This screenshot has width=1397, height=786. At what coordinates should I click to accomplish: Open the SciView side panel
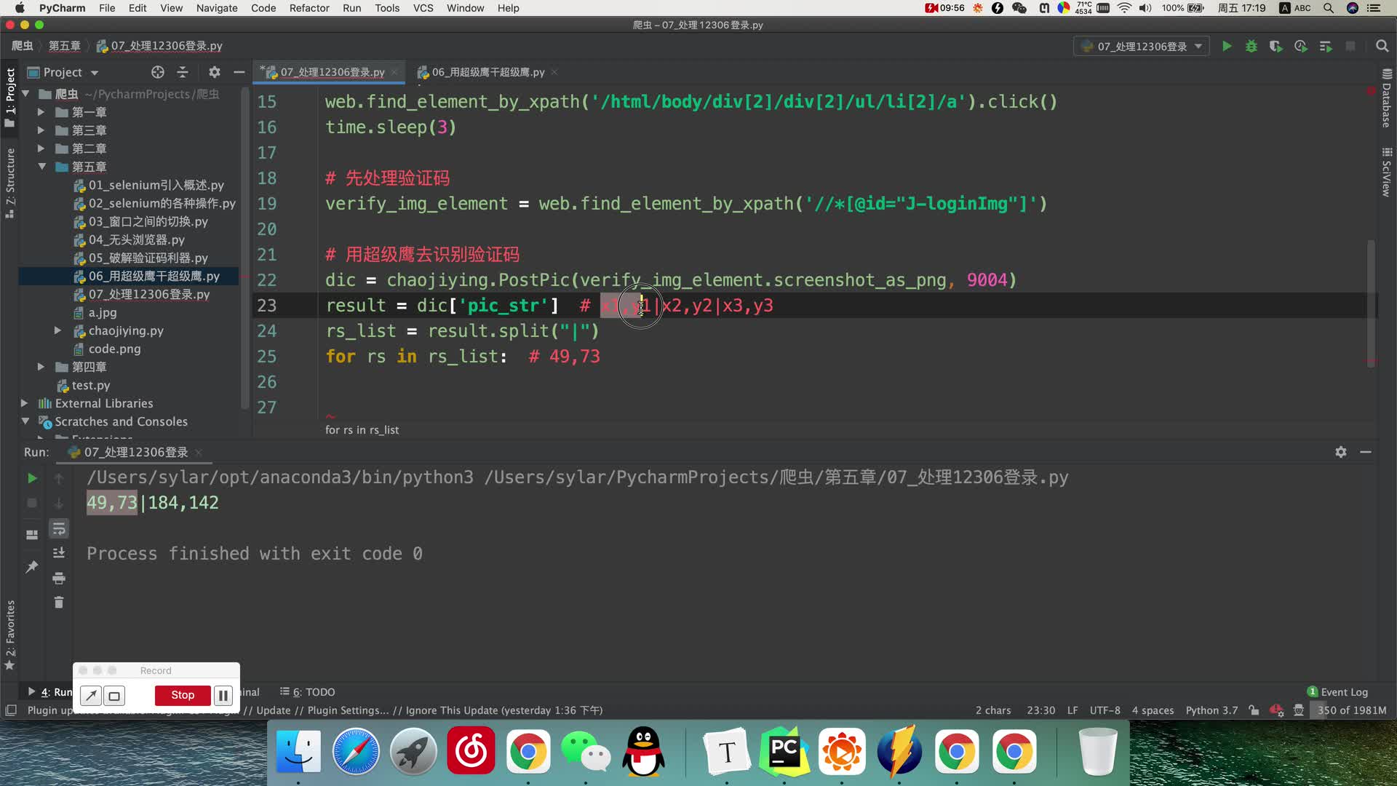click(x=1387, y=172)
